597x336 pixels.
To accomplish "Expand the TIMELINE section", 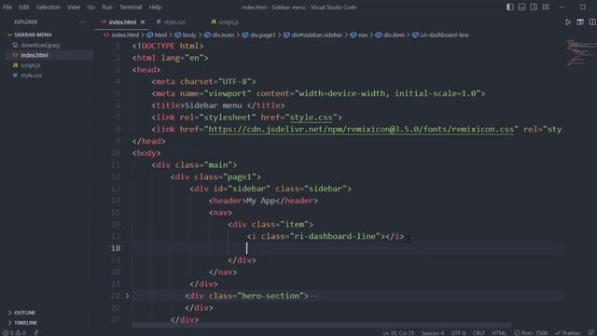I will pyautogui.click(x=25, y=323).
